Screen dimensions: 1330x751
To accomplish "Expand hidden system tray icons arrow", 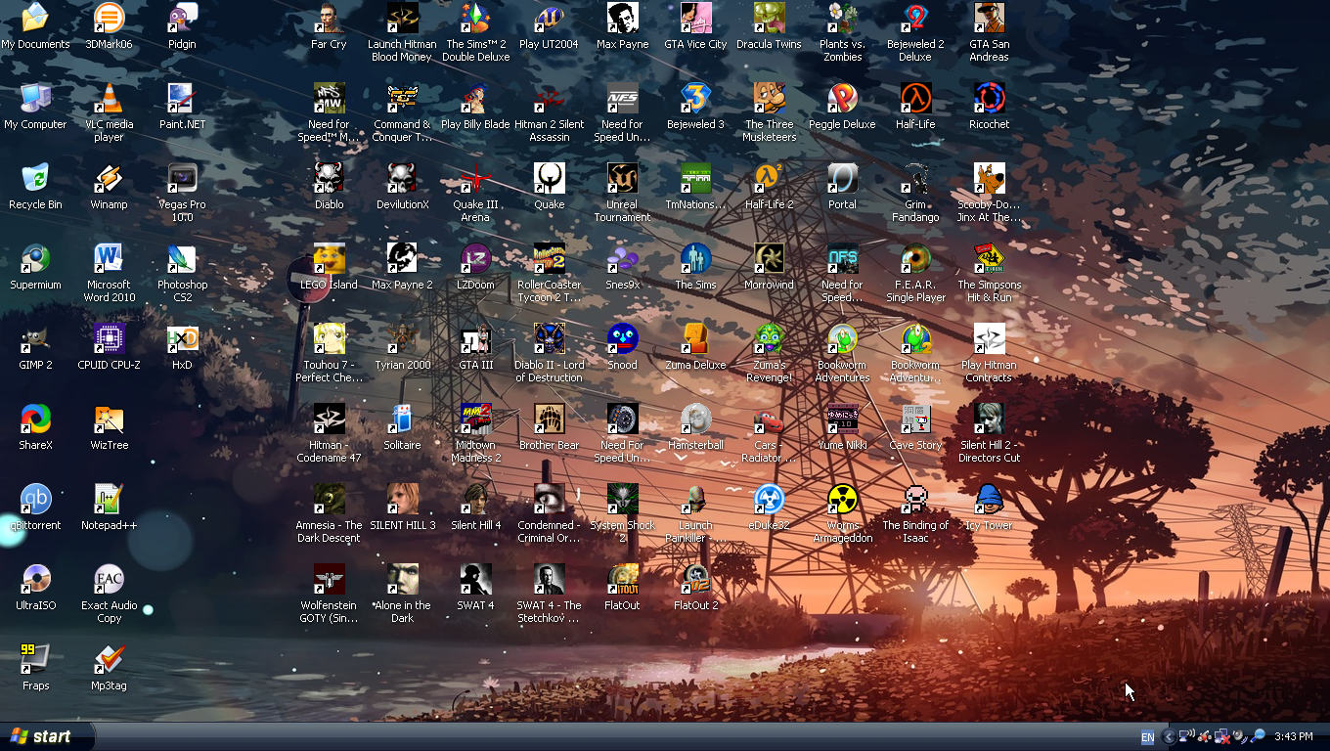I will [x=1168, y=737].
